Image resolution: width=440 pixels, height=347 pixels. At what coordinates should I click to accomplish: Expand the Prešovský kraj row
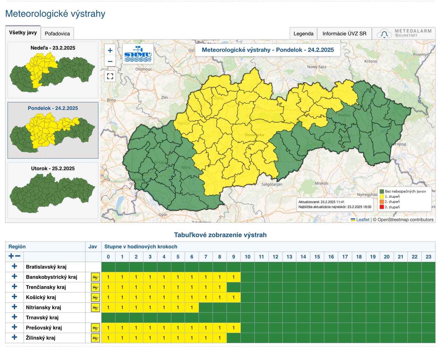tap(15, 327)
